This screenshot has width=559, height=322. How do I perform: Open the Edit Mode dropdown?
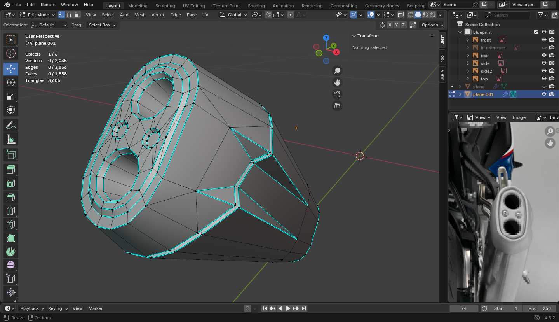(37, 15)
